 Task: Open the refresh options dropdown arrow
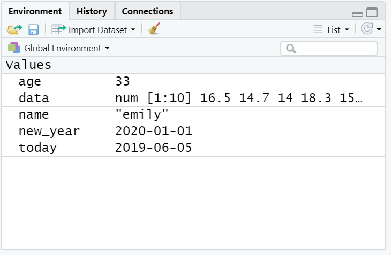point(379,30)
